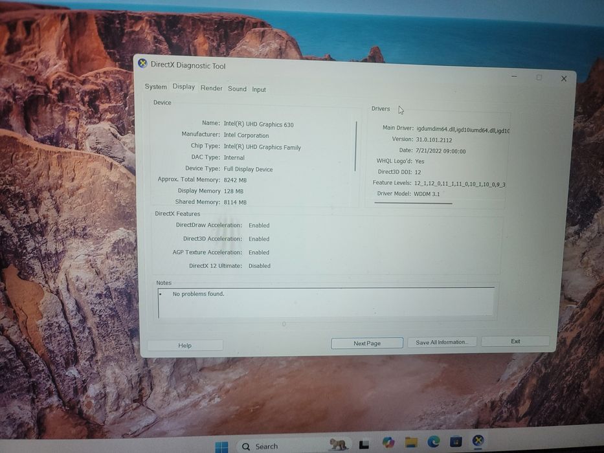Switch to the System tab
Screen dimensions: 604x453
[155, 87]
